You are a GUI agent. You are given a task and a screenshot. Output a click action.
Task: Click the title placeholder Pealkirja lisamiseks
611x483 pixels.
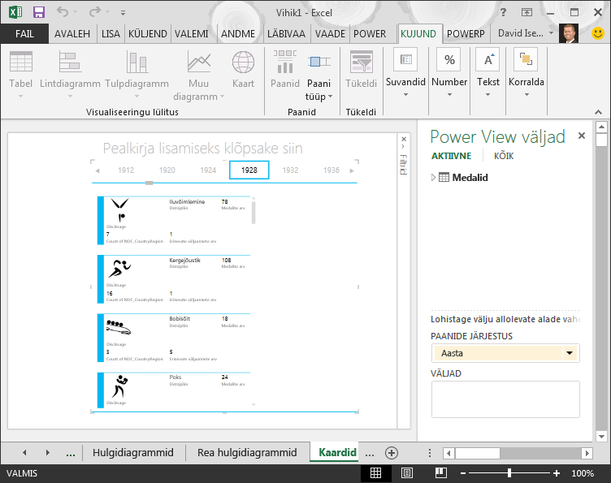click(x=202, y=149)
